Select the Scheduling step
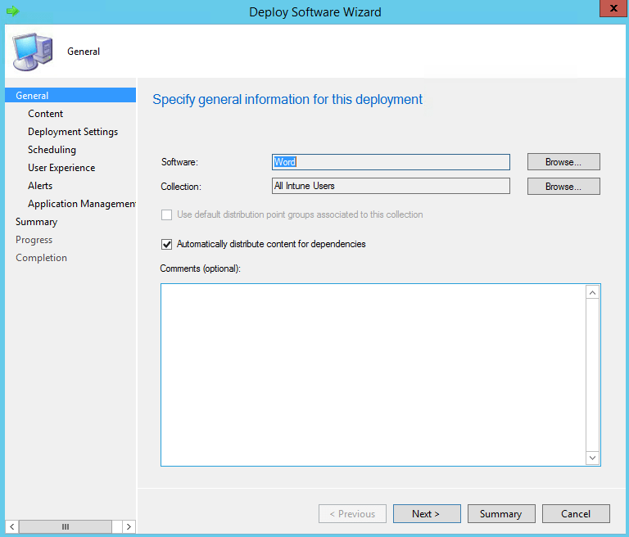This screenshot has width=629, height=537. tap(52, 150)
